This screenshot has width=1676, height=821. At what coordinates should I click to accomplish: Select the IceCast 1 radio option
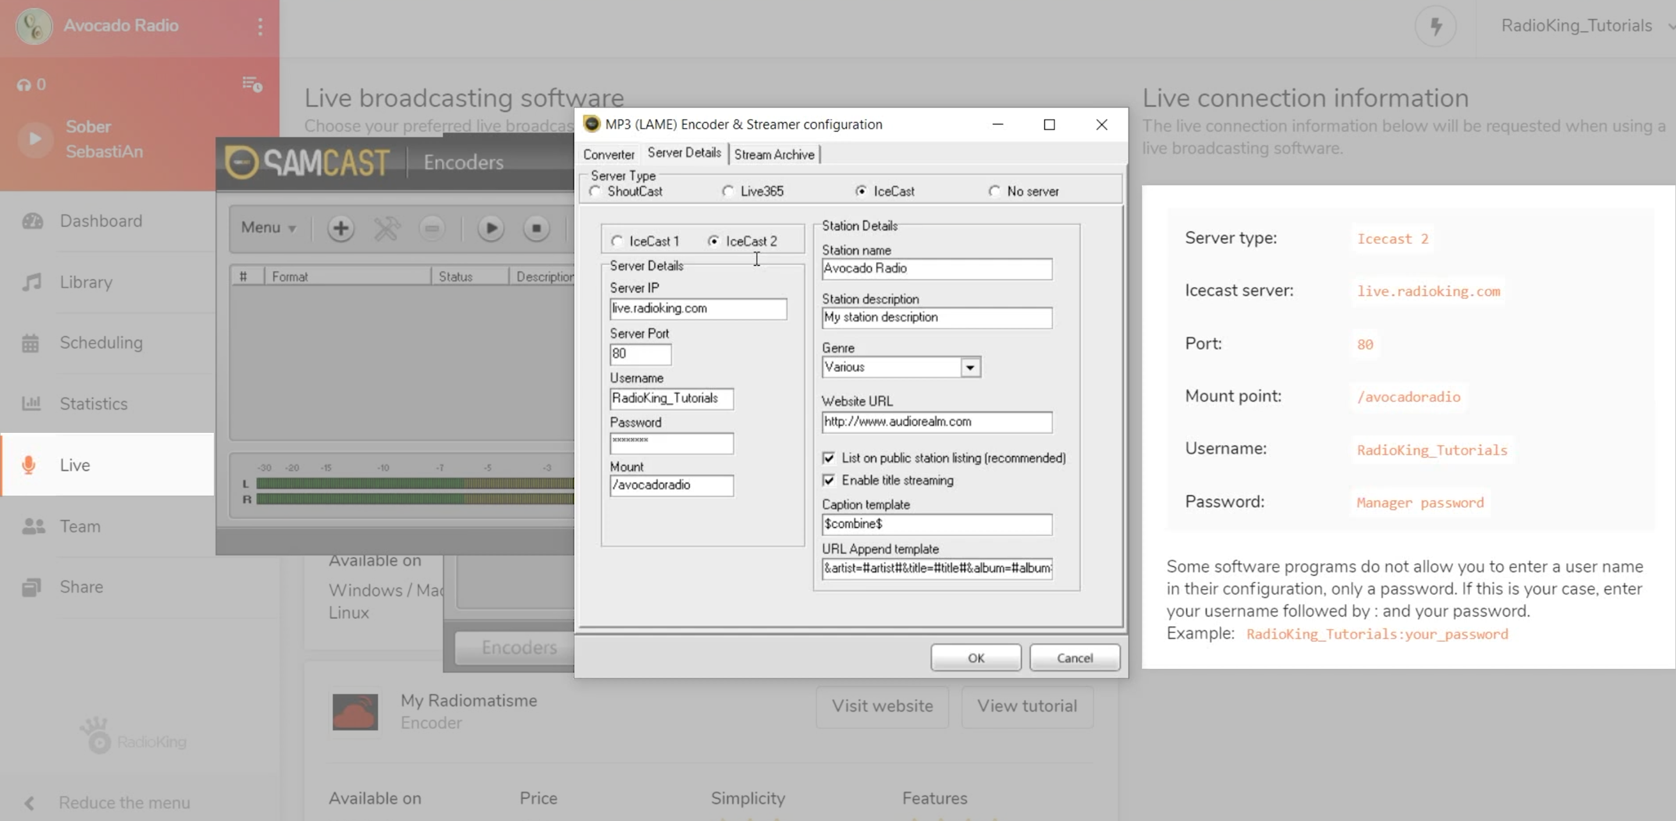pyautogui.click(x=617, y=241)
